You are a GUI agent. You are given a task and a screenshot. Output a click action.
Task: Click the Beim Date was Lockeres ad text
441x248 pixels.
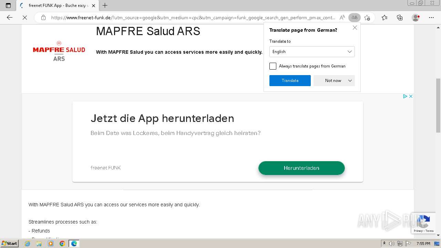(x=176, y=133)
